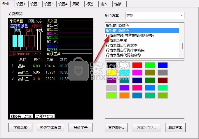Click the 定制 combo box field
Image resolution: width=199 pixels, height=139 pixels.
[152, 15]
